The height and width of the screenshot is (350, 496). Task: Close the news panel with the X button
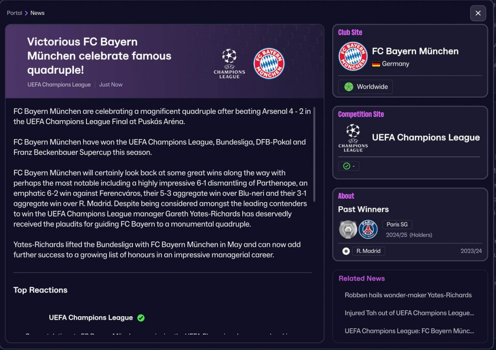[x=478, y=13]
